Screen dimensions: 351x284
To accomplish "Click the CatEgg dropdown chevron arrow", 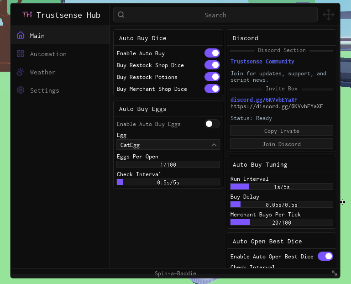I will [214, 145].
